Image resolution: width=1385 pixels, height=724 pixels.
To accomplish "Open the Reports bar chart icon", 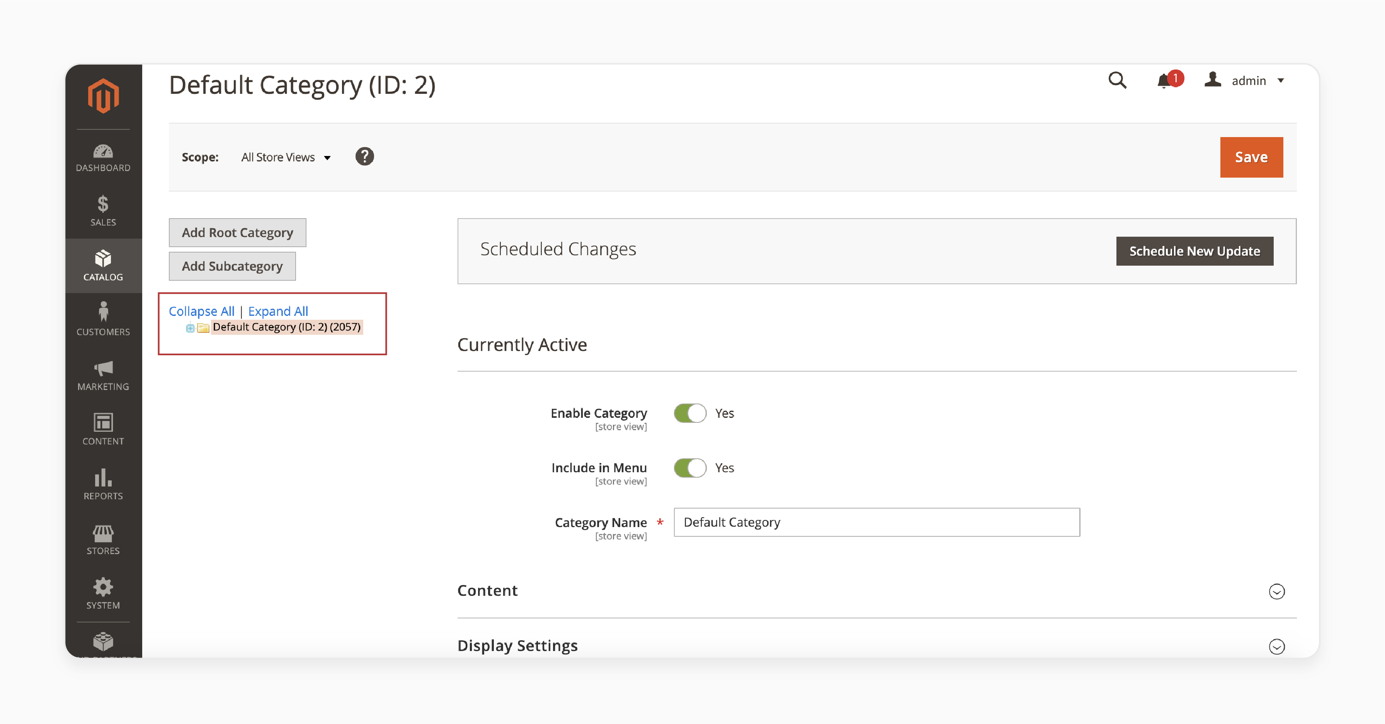I will click(x=103, y=478).
